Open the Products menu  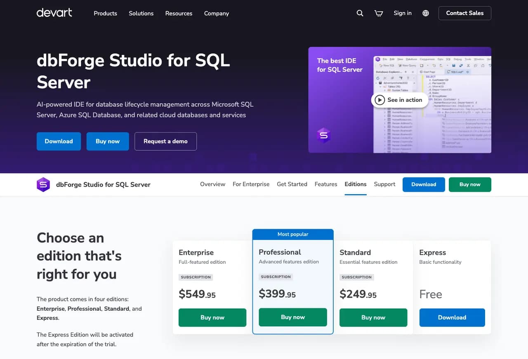tap(105, 13)
